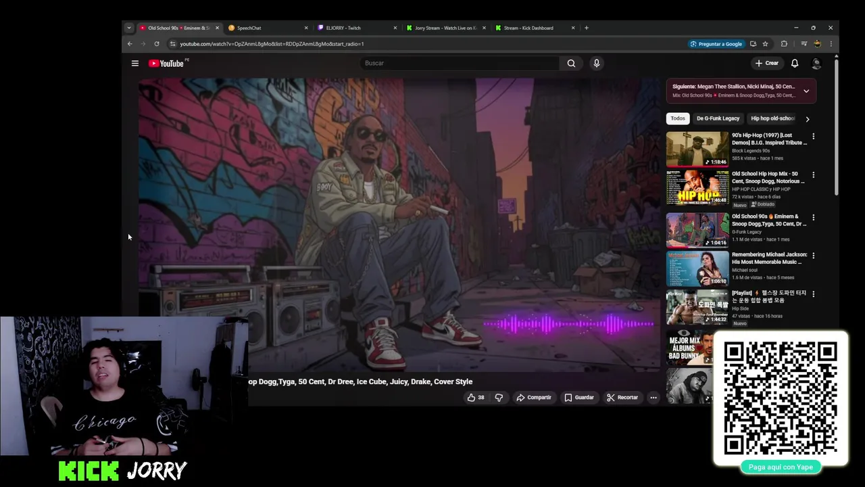
Task: Open the more actions ellipsis below video
Action: tap(653, 397)
